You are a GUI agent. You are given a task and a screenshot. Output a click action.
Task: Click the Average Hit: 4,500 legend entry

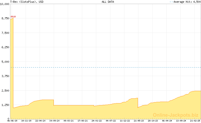click(187, 2)
